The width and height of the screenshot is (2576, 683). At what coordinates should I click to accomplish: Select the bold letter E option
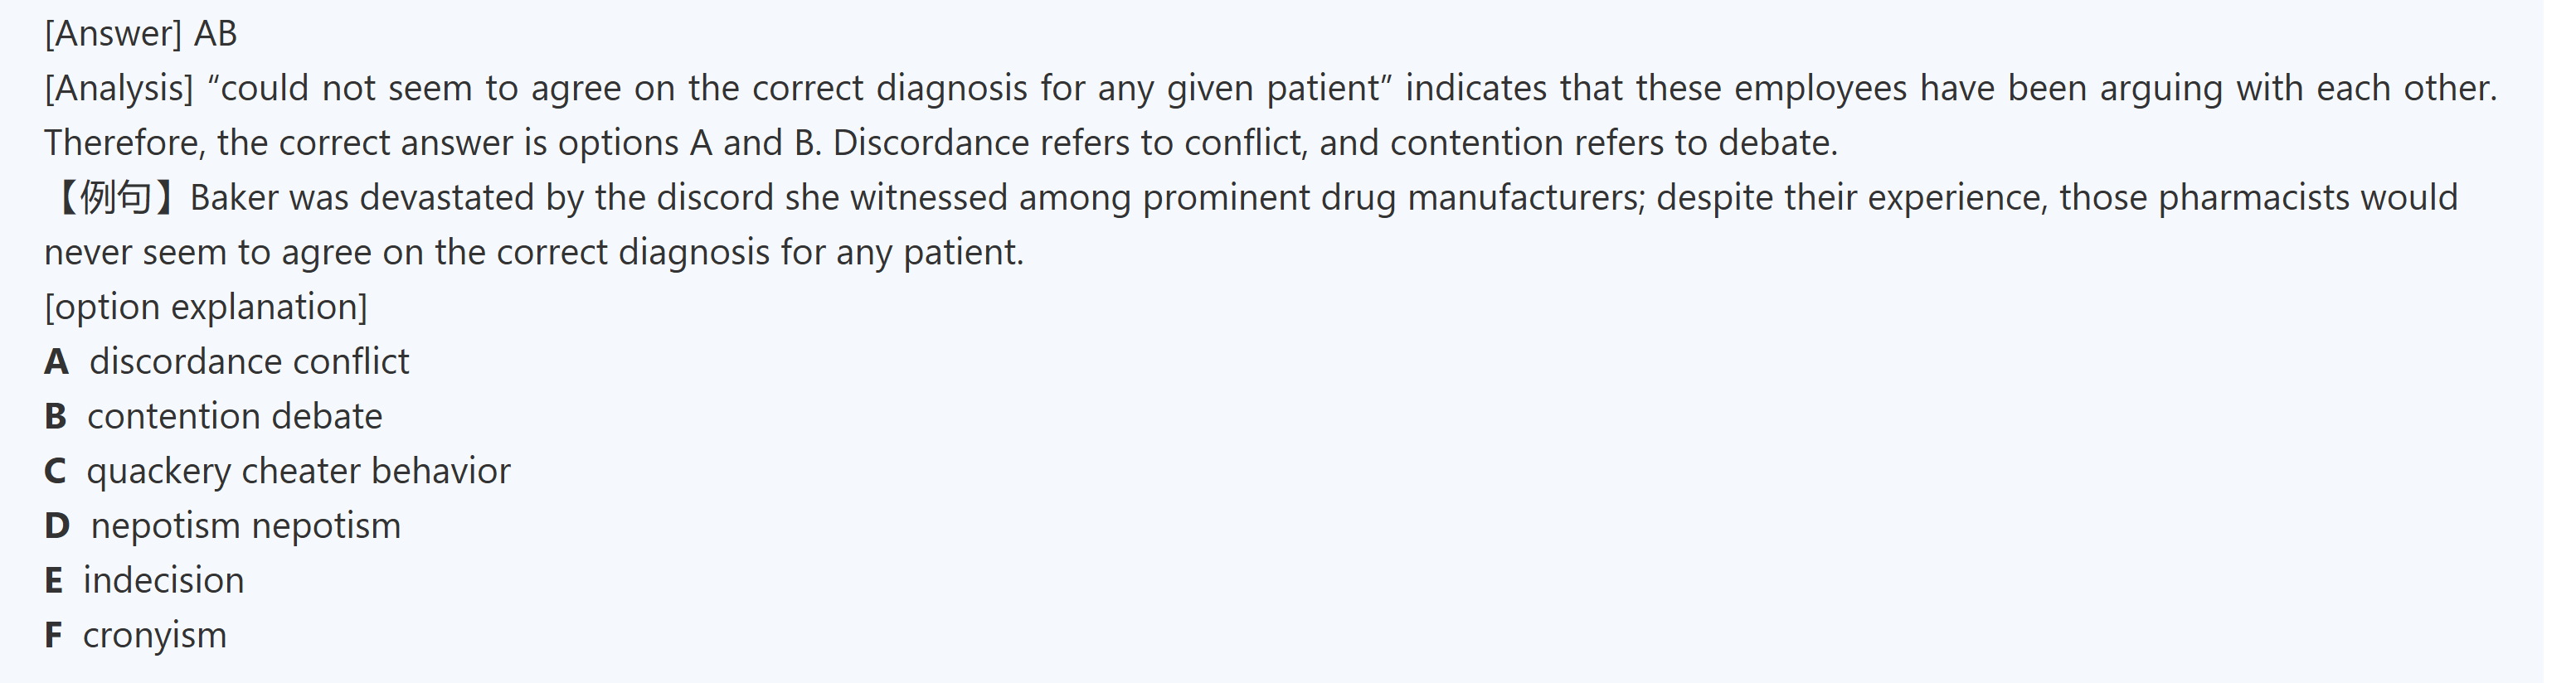click(53, 581)
